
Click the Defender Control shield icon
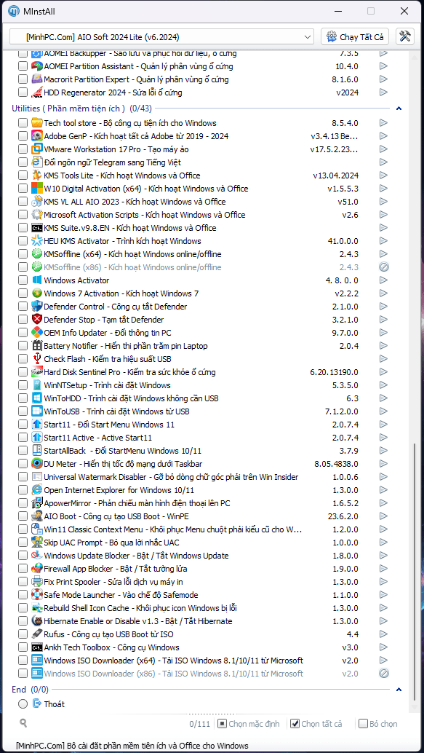(37, 307)
